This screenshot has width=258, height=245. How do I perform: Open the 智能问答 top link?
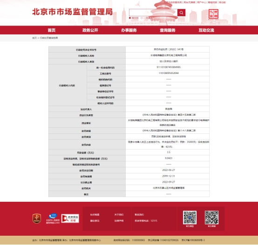(212, 2)
